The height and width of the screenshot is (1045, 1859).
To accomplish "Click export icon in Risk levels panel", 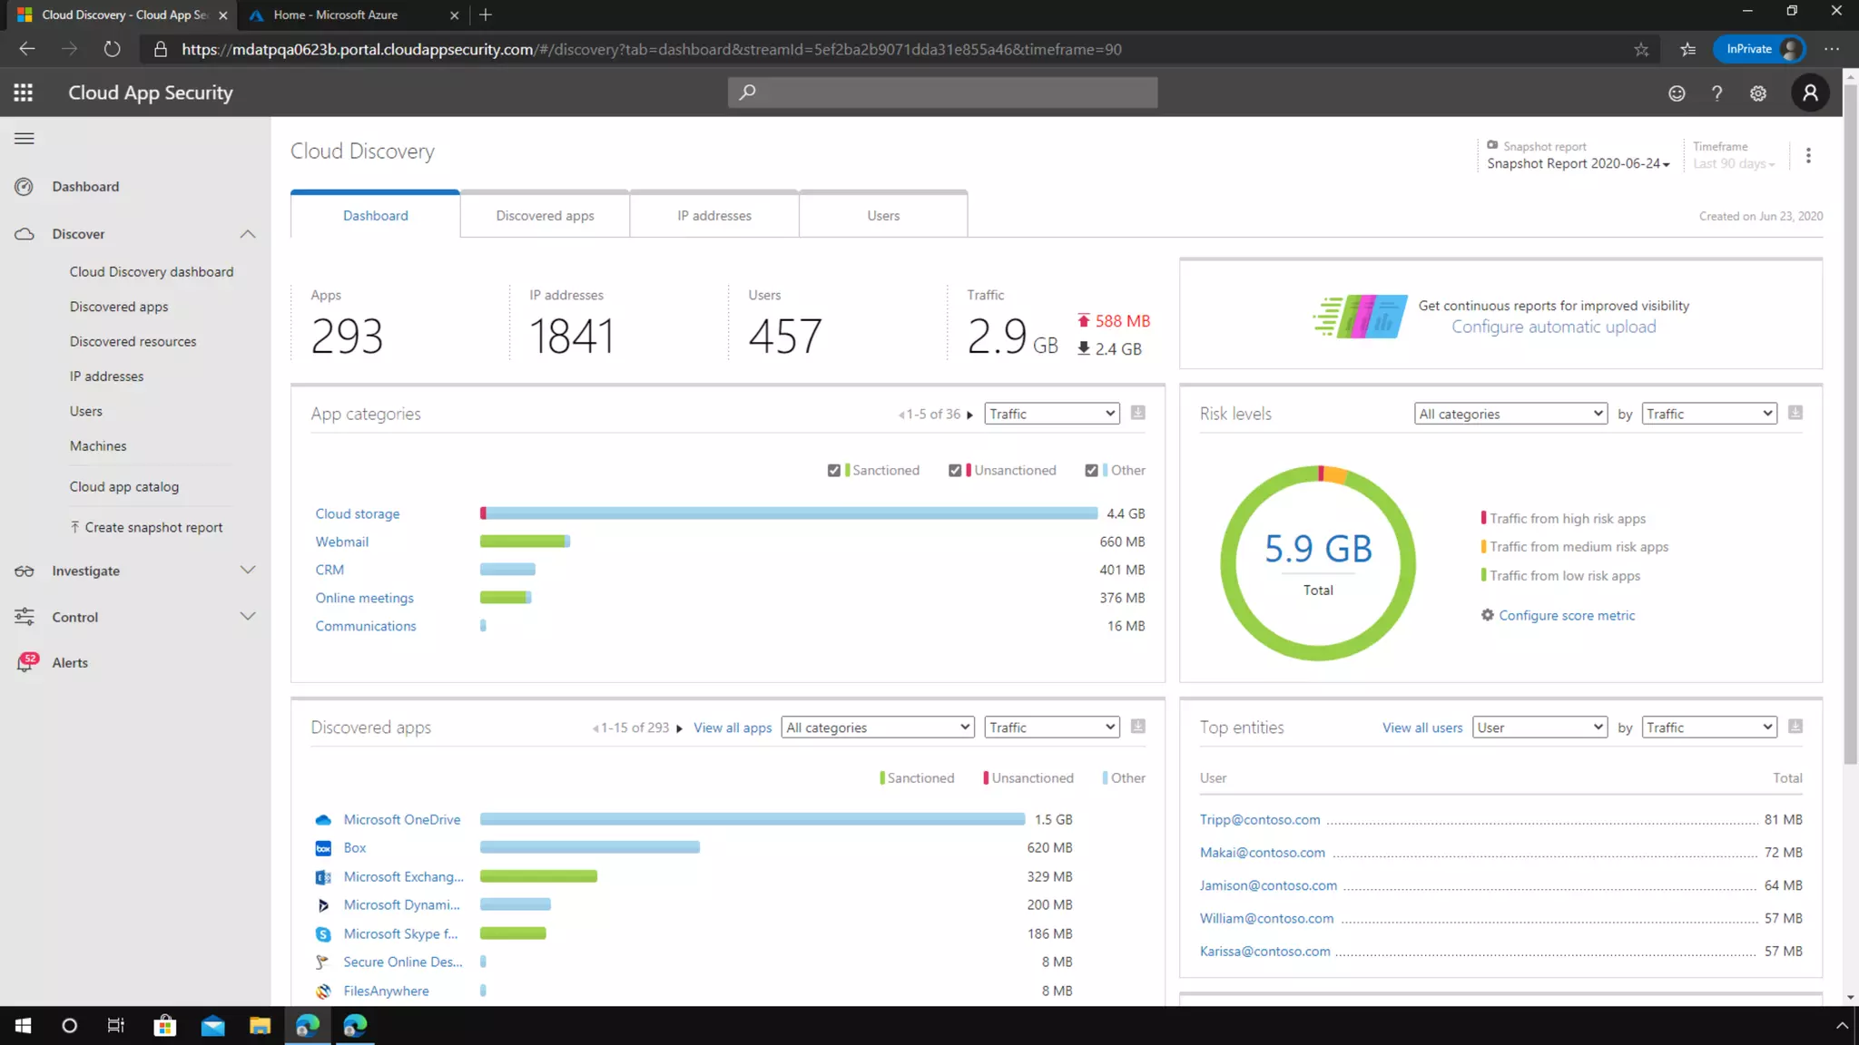I will pyautogui.click(x=1795, y=414).
